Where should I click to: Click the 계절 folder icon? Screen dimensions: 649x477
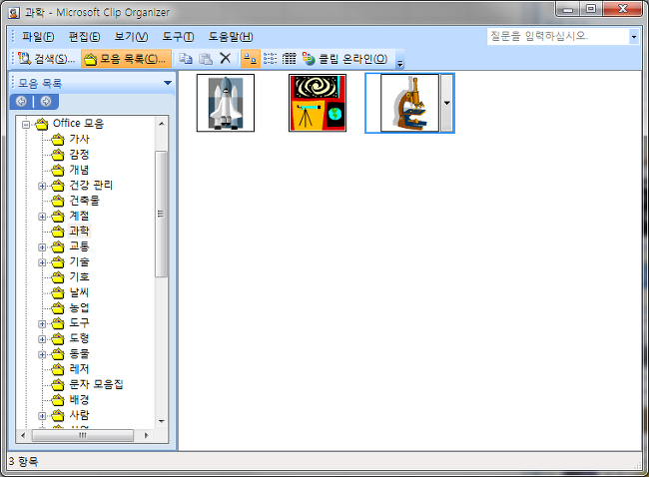click(58, 216)
